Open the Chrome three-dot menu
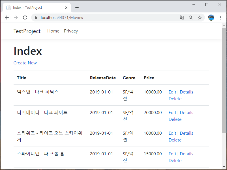227x170 pixels. (220, 18)
